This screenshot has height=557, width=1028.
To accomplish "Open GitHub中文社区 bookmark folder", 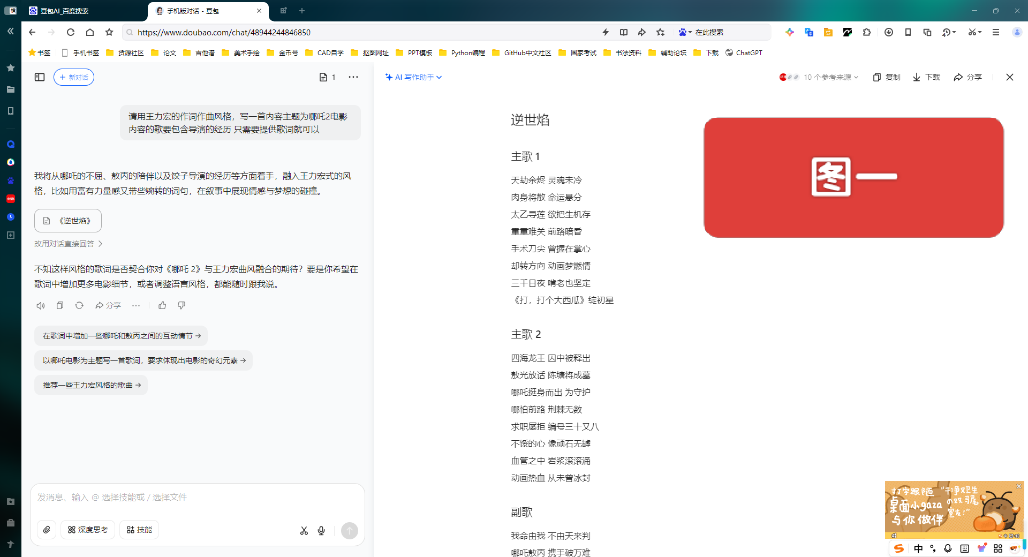I will [522, 52].
